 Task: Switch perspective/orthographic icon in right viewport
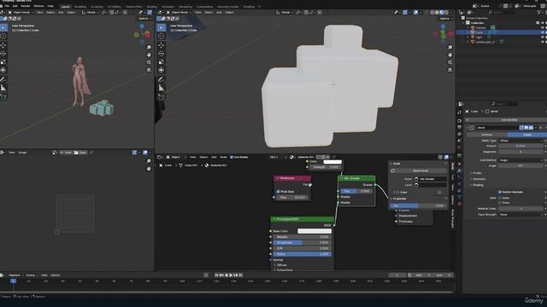click(450, 70)
